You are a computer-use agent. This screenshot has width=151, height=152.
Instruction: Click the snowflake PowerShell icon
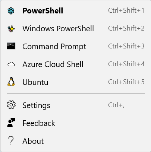(11, 11)
